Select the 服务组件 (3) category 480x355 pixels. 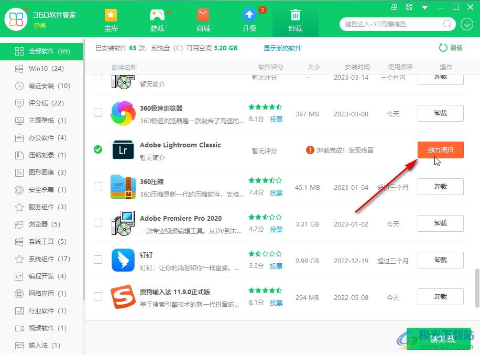tap(41, 207)
